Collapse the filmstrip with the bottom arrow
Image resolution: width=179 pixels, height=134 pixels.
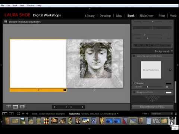click(89, 129)
